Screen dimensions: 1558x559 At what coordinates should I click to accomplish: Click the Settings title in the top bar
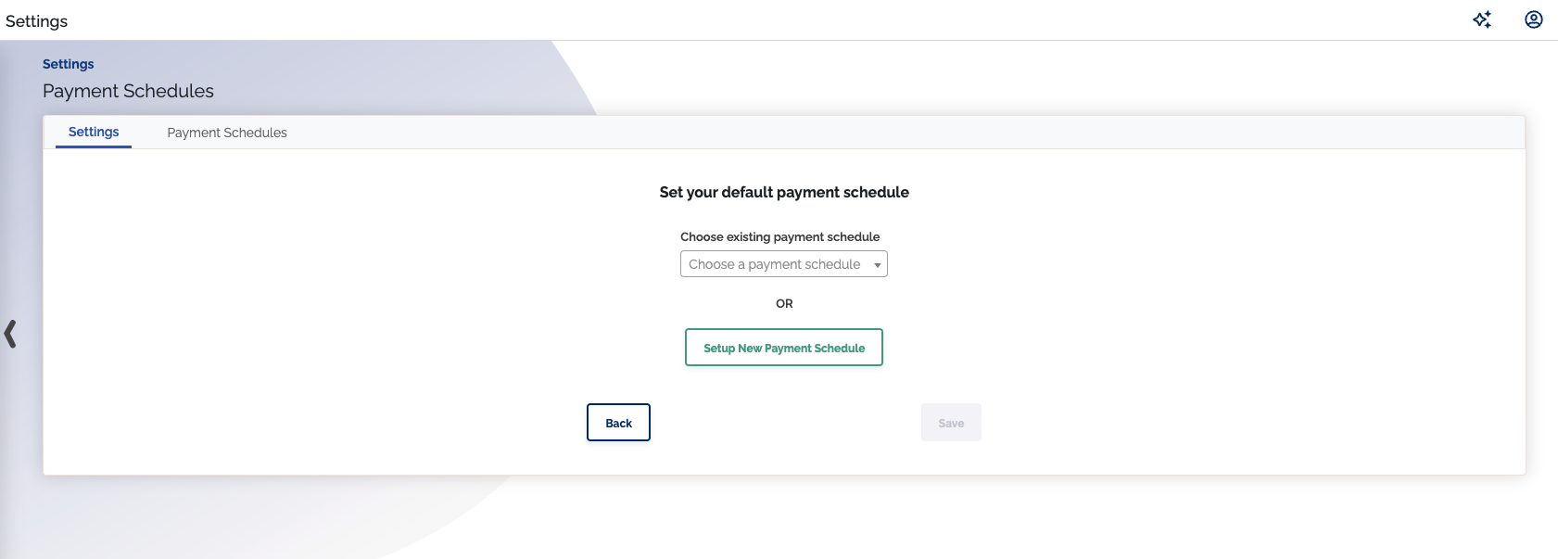(x=36, y=20)
